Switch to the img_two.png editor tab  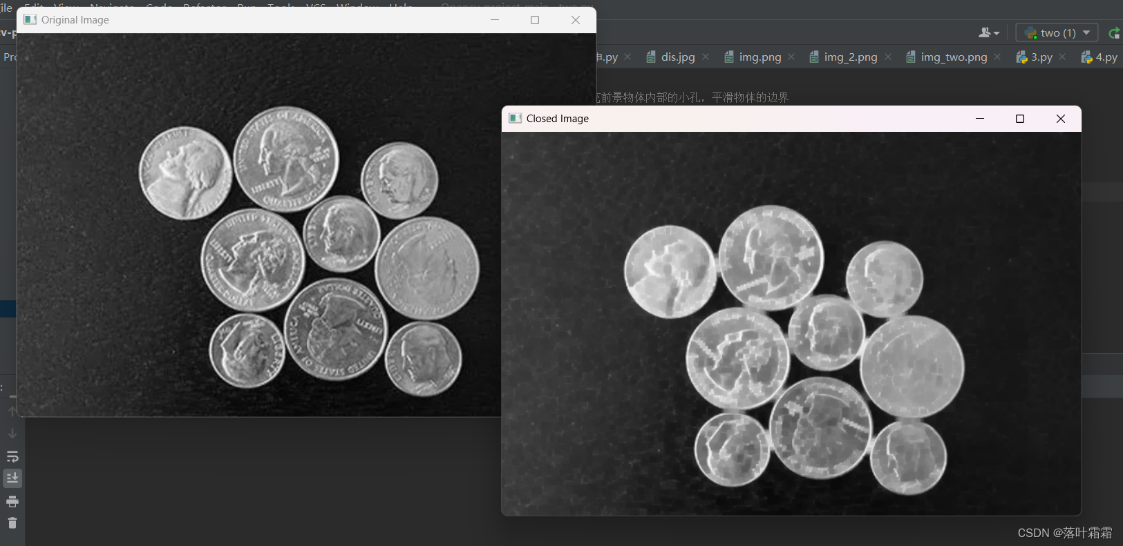953,57
